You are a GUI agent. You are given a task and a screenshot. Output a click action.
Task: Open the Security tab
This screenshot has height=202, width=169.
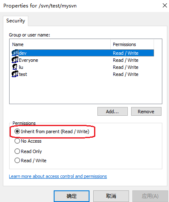click(15, 21)
